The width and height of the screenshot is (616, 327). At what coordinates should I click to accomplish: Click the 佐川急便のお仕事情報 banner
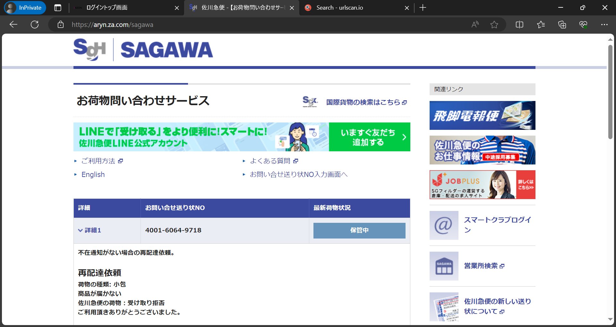tap(482, 150)
